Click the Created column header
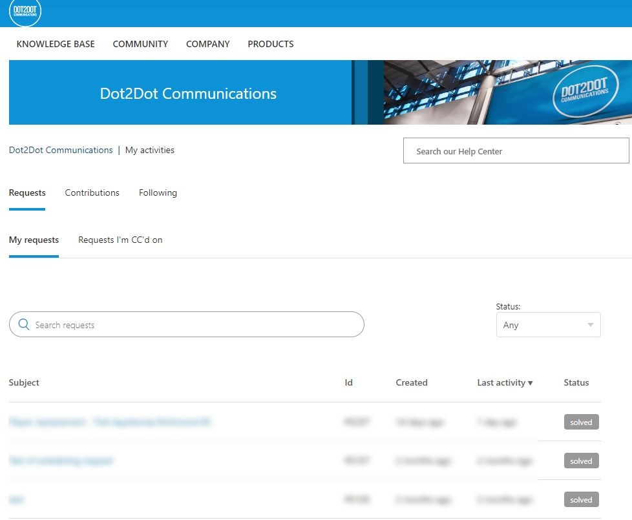Image resolution: width=632 pixels, height=520 pixels. click(412, 382)
